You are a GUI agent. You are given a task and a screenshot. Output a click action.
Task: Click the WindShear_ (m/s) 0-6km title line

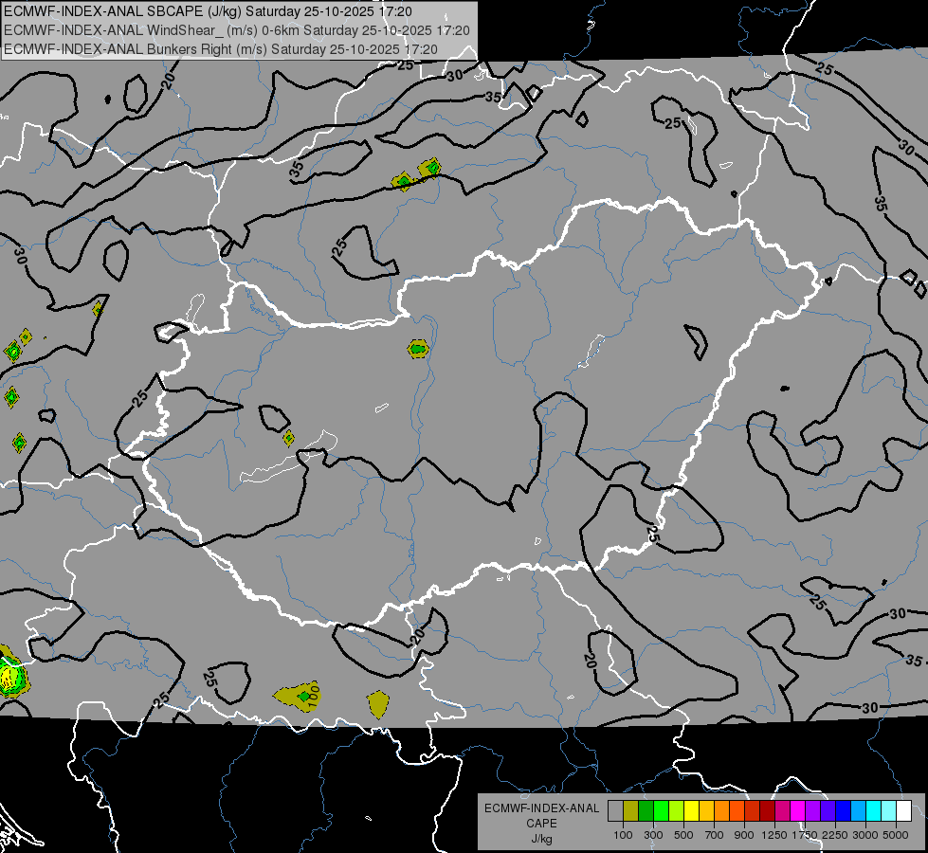[237, 30]
